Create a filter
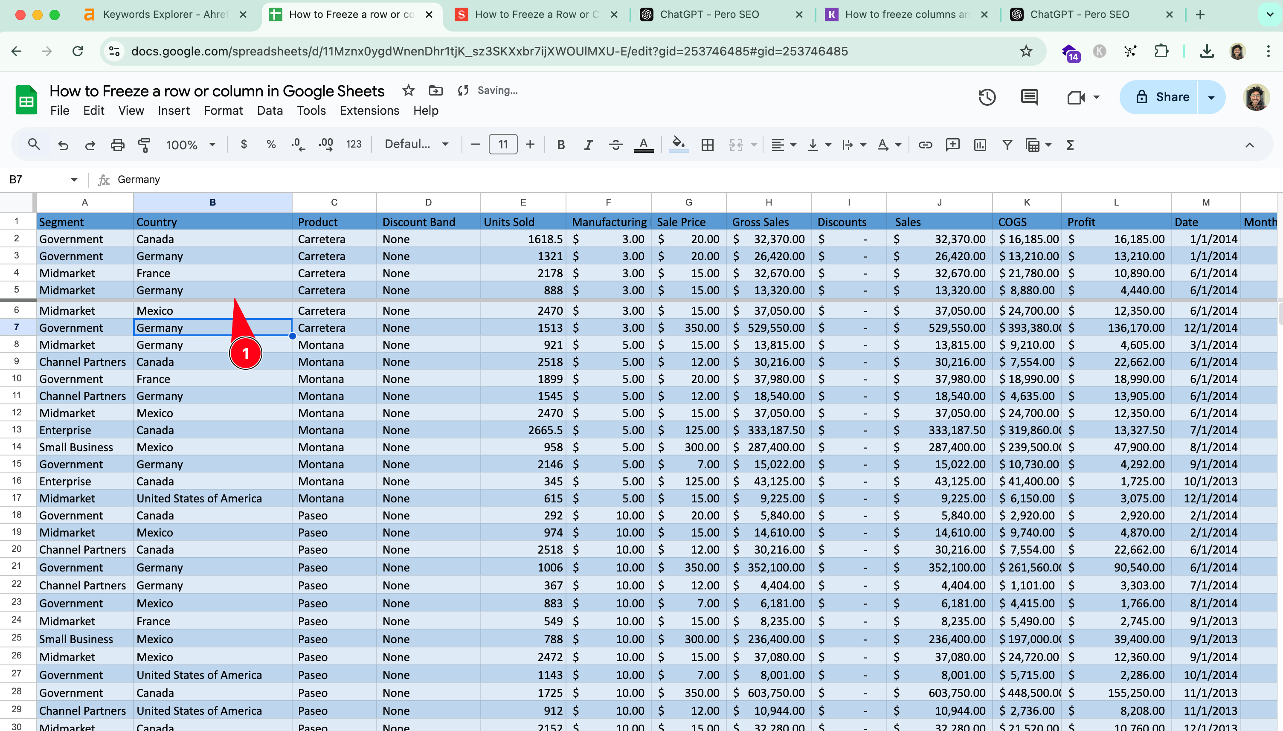This screenshot has height=731, width=1283. click(1007, 145)
